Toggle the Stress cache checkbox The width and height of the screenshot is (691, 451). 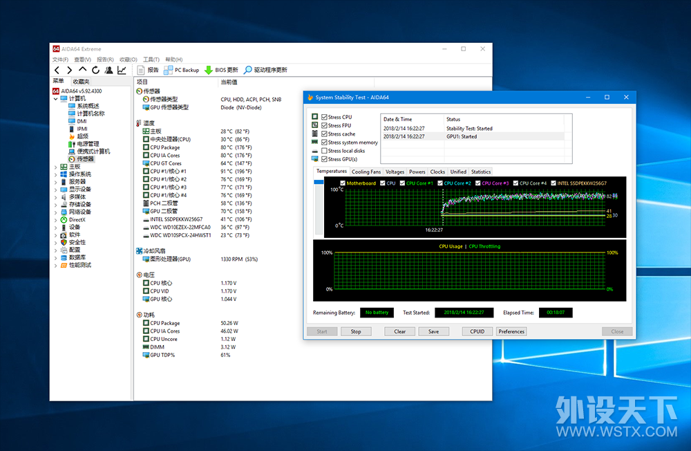click(x=324, y=134)
